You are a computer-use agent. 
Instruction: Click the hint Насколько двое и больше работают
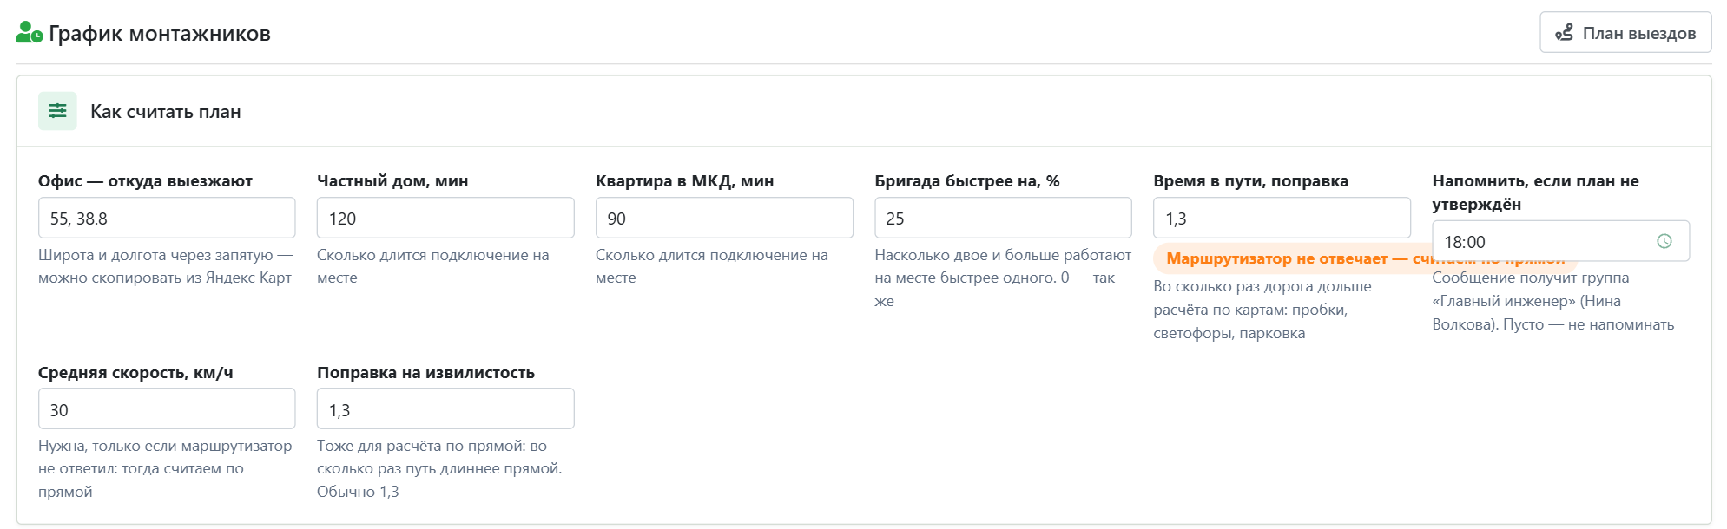1003,278
